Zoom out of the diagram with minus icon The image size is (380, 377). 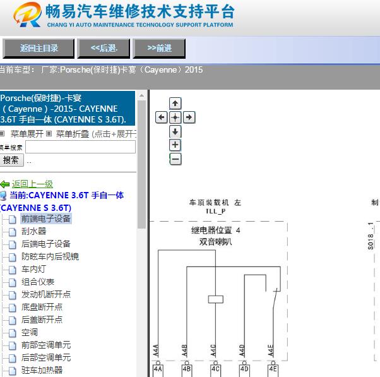tap(175, 159)
